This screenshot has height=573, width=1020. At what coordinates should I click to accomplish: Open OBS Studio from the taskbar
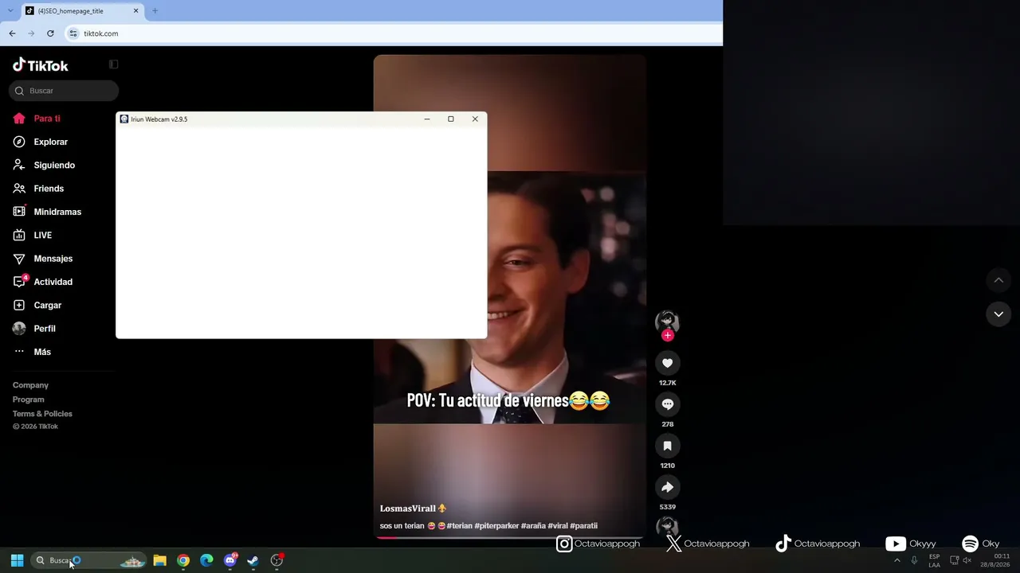[277, 560]
